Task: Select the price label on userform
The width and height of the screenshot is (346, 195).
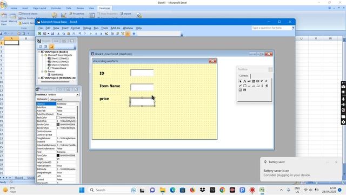Action: 104,99
